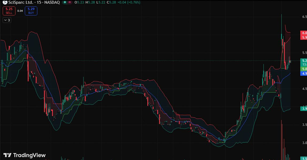
Task: Click the pink approximate-equals data icon
Action: click(x=69, y=2)
